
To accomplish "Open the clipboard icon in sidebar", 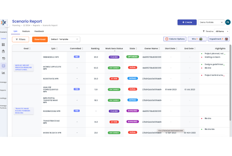I will [x=3, y=51].
